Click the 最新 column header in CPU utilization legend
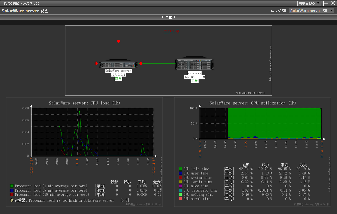 pyautogui.click(x=246, y=165)
